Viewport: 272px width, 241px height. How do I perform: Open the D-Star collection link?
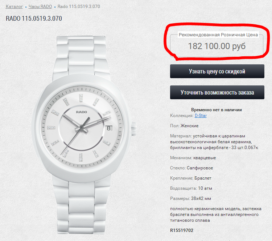point(201,116)
